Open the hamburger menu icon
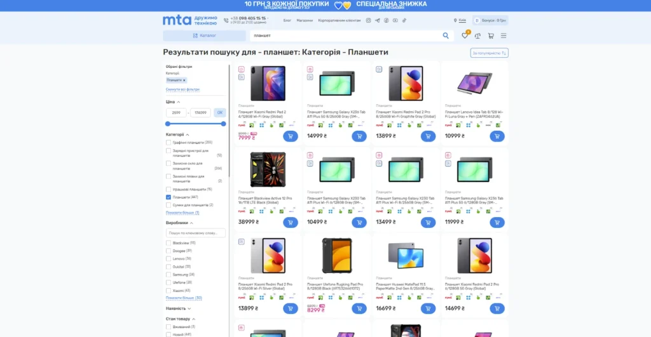The image size is (651, 337). point(504,36)
